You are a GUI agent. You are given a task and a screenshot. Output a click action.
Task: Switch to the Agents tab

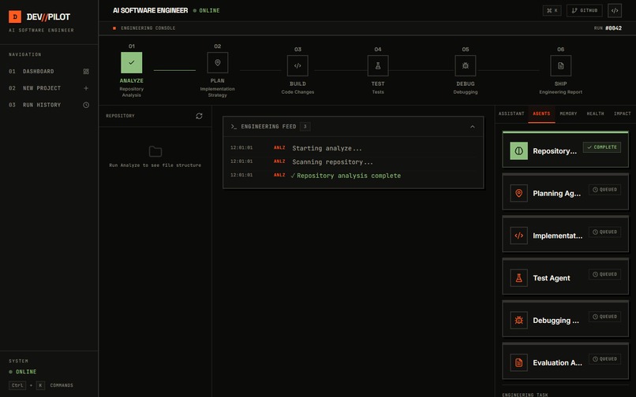[541, 114]
